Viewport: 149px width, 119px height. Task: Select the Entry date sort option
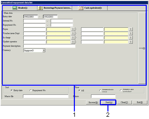point(12,90)
